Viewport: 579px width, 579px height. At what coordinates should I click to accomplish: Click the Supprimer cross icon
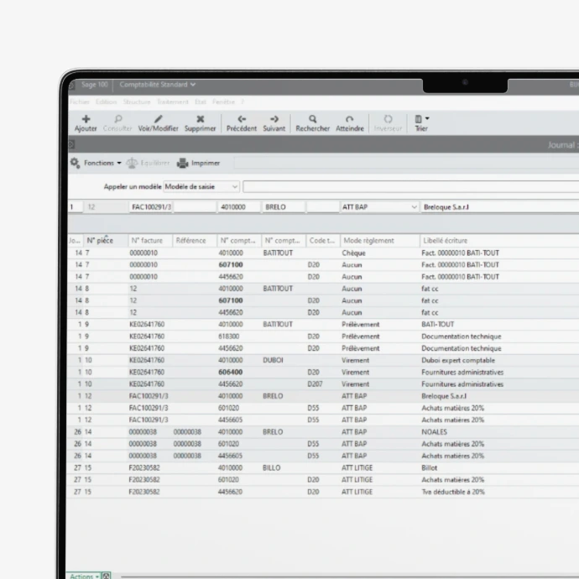pyautogui.click(x=201, y=119)
